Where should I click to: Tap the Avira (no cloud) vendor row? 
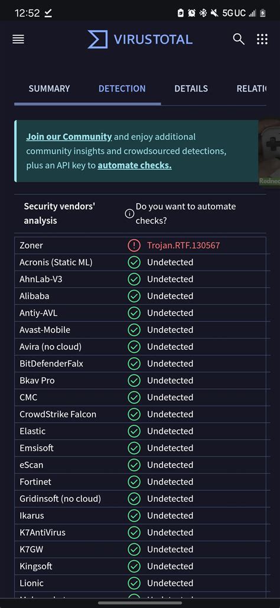click(140, 347)
